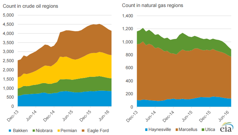The height and width of the screenshot is (135, 238).
Task: Click the 1,500 y-axis label
Action: pos(8,79)
